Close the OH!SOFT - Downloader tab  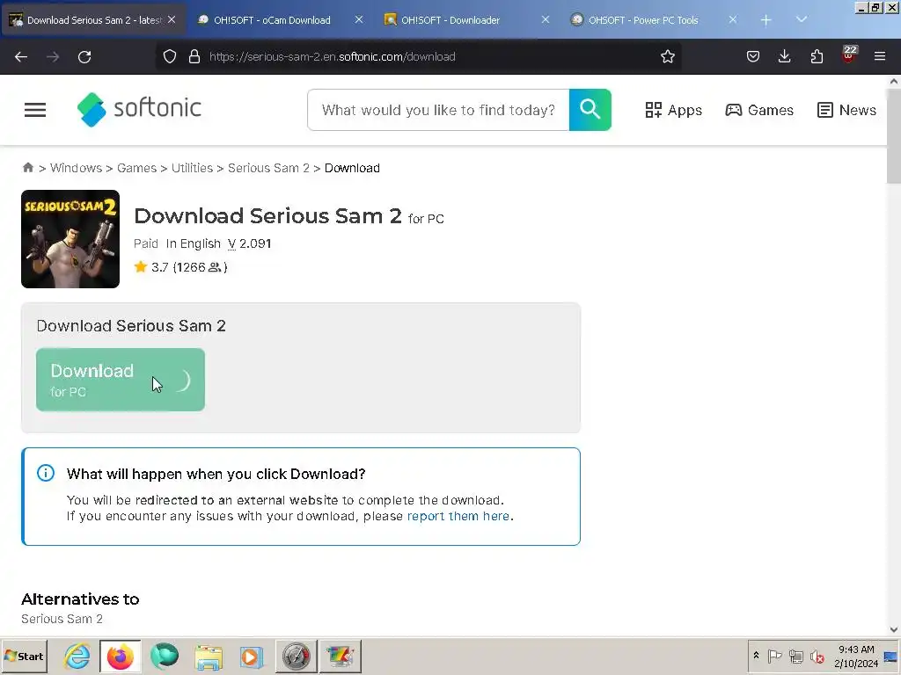[x=546, y=19]
